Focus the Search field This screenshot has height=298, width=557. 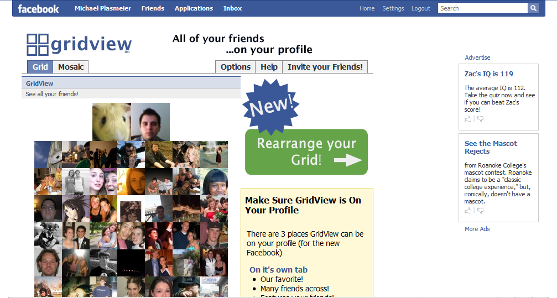[x=483, y=8]
